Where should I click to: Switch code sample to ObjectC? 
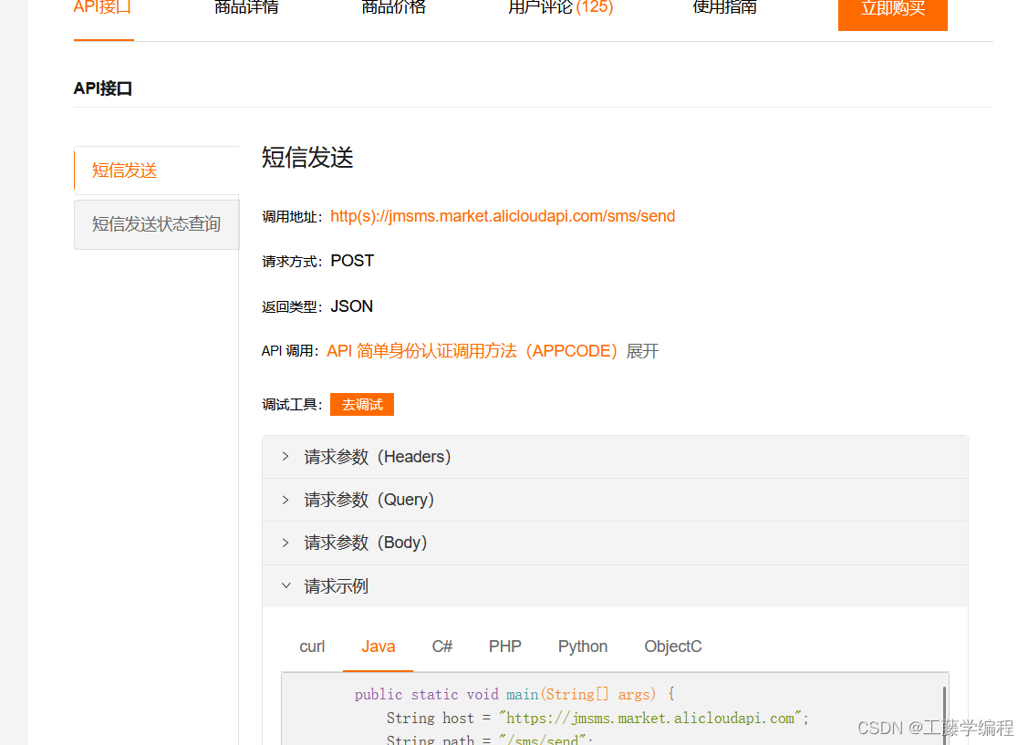pyautogui.click(x=672, y=647)
